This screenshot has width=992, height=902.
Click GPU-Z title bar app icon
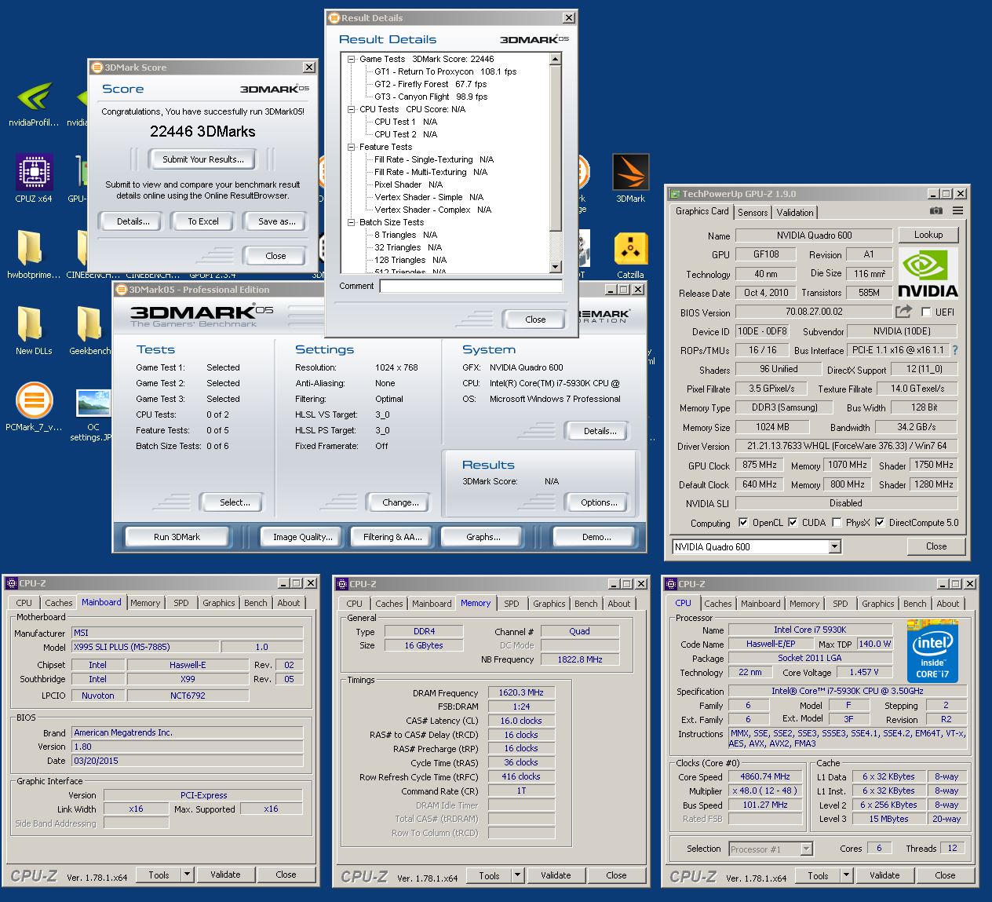(x=674, y=193)
